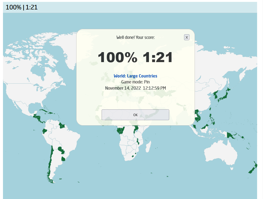
Task: Select Malawi on the map
Action: click(x=138, y=141)
